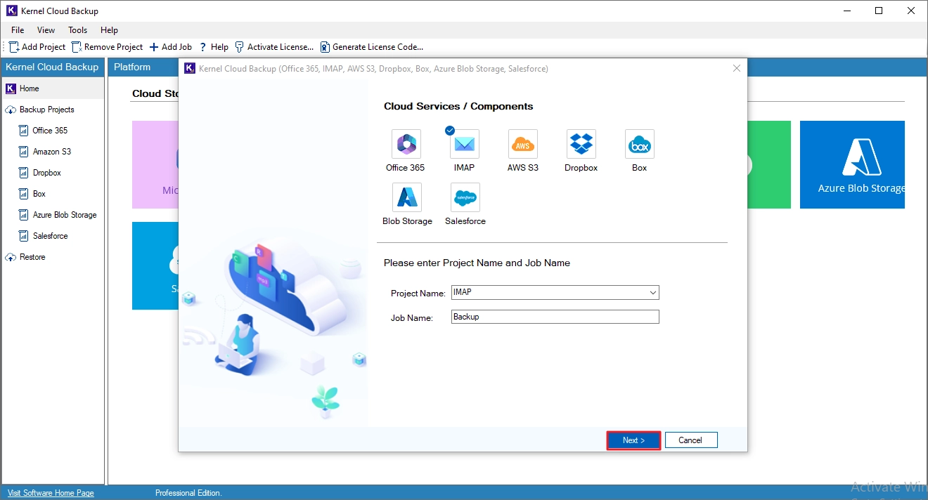This screenshot has height=500, width=928.
Task: Click the Professional Edition status text
Action: pyautogui.click(x=188, y=493)
